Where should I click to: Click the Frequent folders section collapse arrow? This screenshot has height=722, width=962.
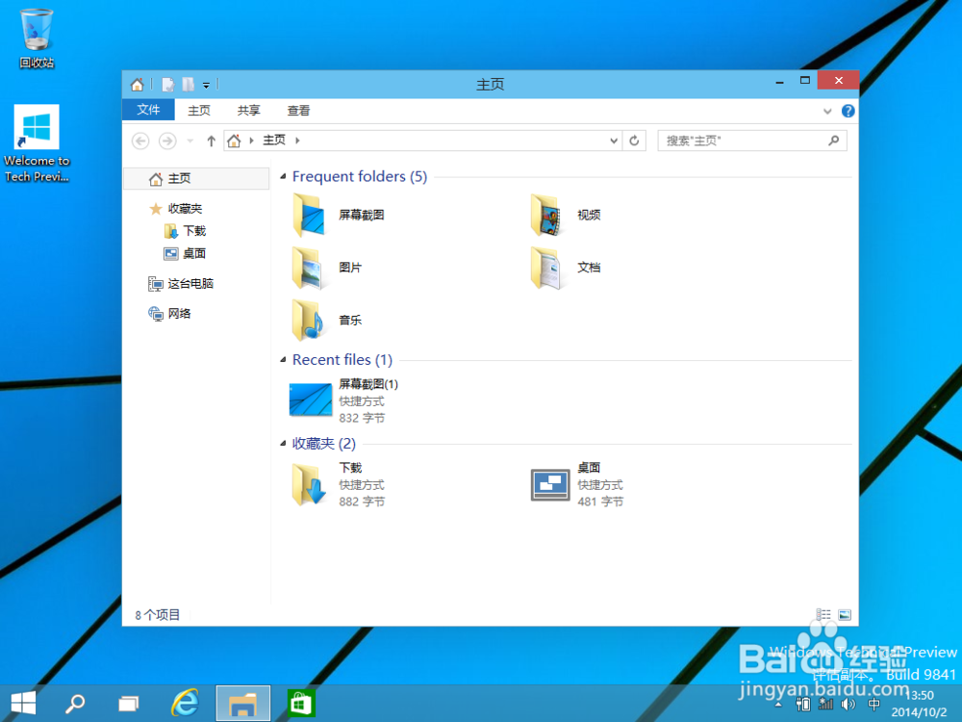point(283,176)
